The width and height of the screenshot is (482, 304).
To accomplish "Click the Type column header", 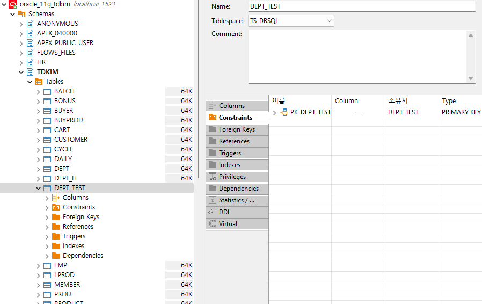I will pos(461,100).
